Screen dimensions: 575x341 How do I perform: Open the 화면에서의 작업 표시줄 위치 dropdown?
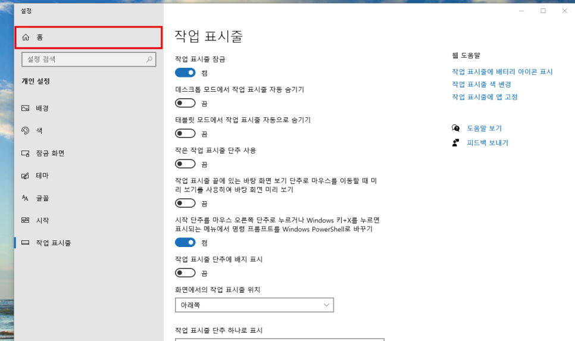coord(255,305)
